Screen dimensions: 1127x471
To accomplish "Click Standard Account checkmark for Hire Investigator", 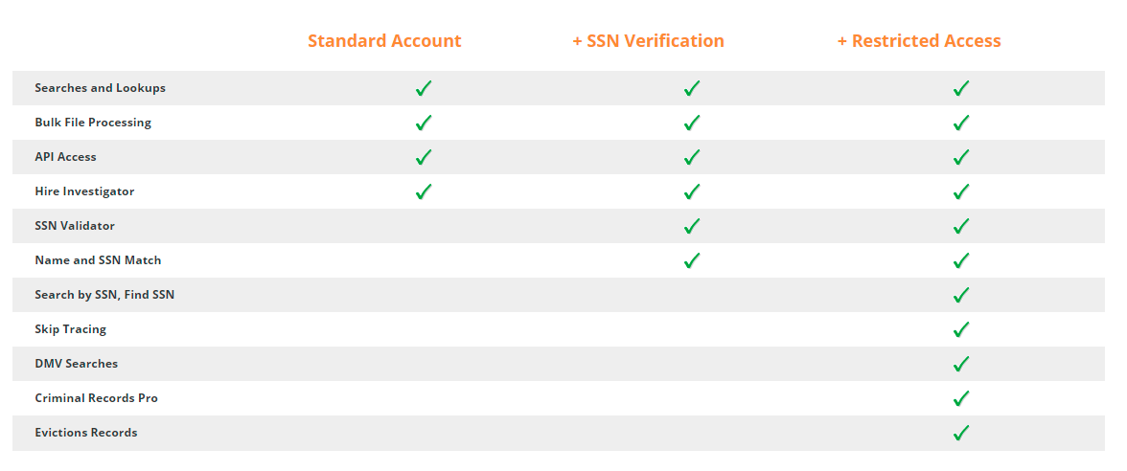I will click(424, 191).
